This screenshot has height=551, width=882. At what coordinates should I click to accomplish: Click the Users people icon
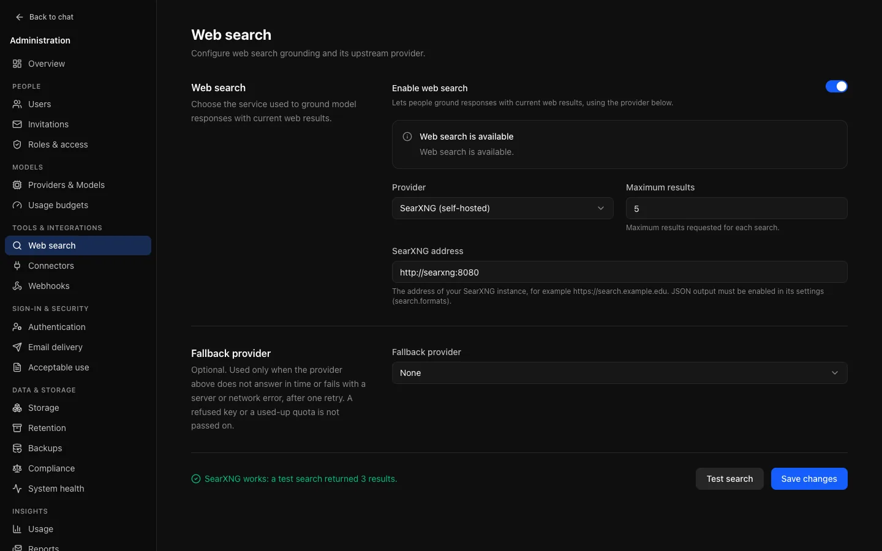(x=17, y=104)
